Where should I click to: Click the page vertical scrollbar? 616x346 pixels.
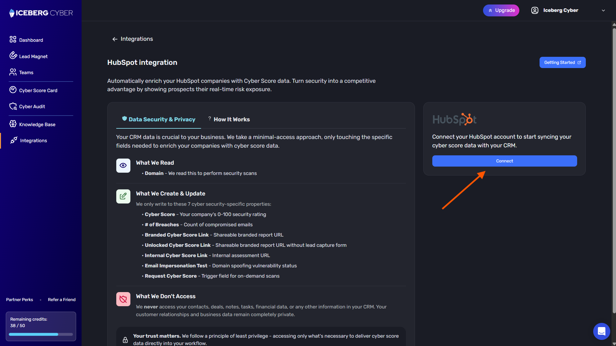pyautogui.click(x=614, y=170)
